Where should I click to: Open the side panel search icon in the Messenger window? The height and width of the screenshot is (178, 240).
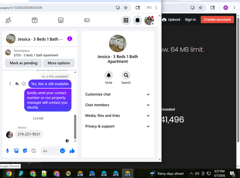[138, 8]
